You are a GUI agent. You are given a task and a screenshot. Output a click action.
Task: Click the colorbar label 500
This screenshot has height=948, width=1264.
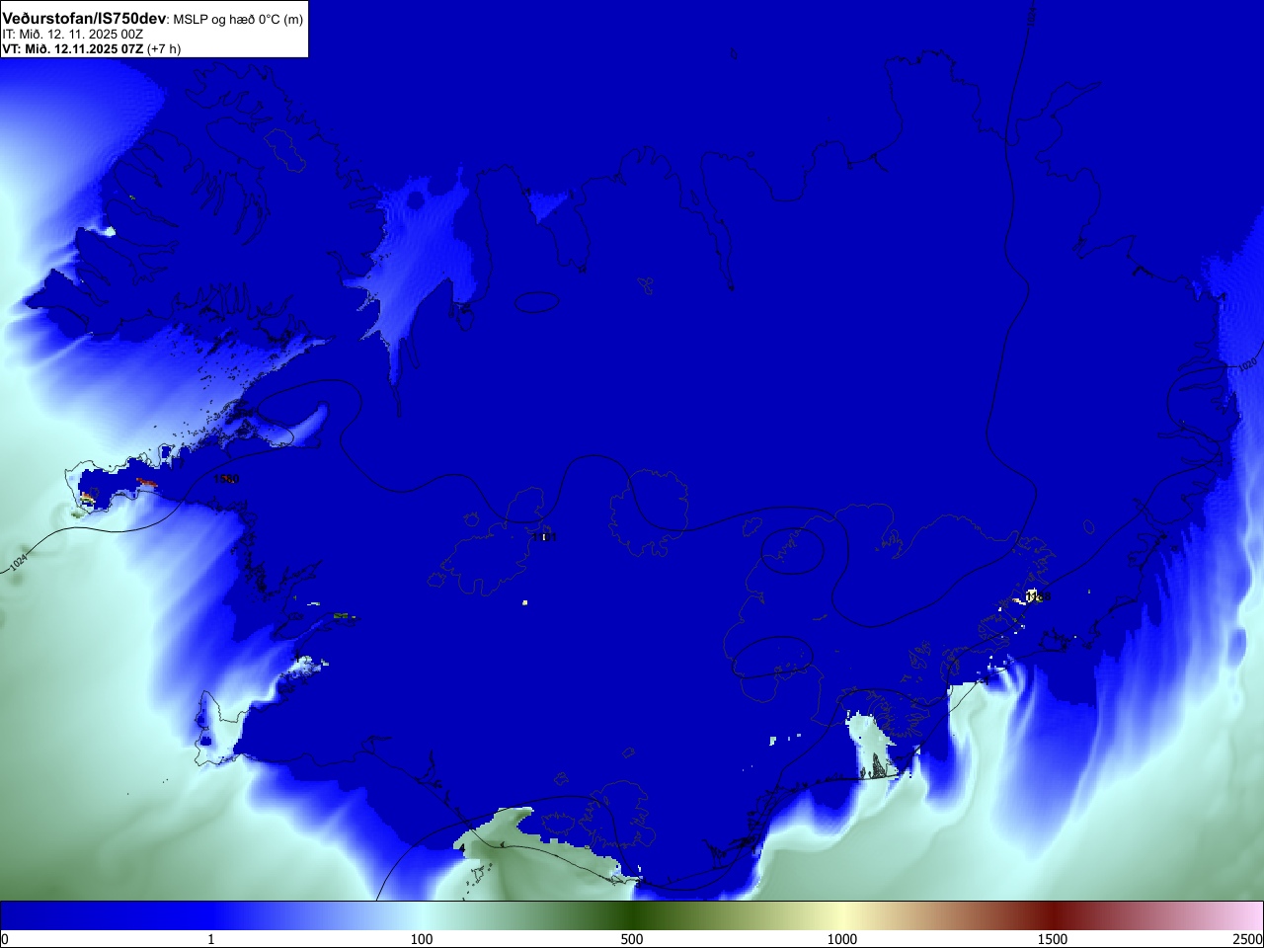632,939
